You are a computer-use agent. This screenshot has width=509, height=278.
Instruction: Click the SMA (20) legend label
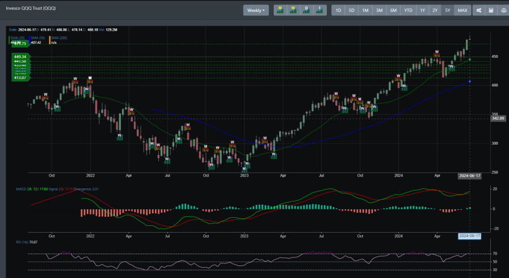coord(18,38)
